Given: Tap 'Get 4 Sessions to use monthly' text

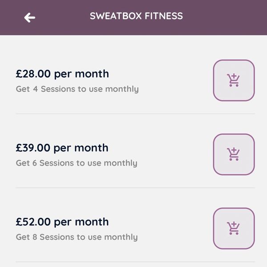Looking at the screenshot, I should click(x=77, y=89).
